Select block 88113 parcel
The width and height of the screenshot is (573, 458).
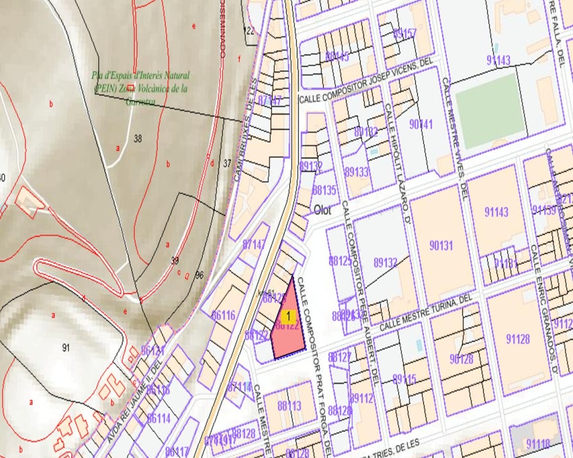(x=289, y=406)
